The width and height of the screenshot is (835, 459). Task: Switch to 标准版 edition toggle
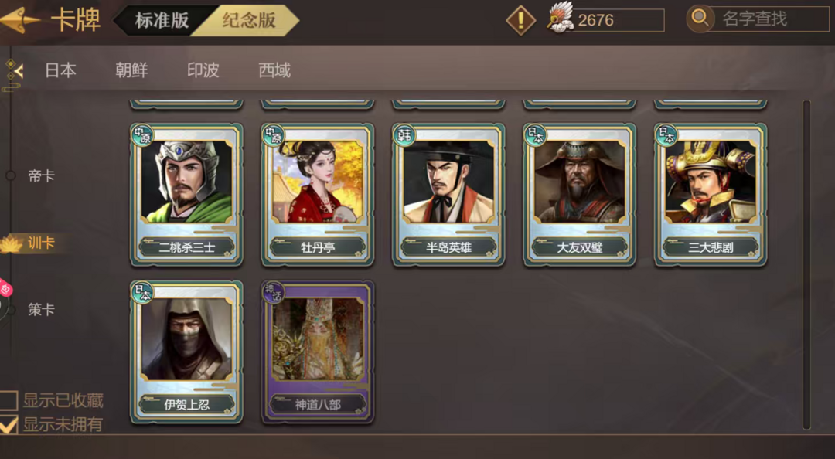[x=162, y=20]
